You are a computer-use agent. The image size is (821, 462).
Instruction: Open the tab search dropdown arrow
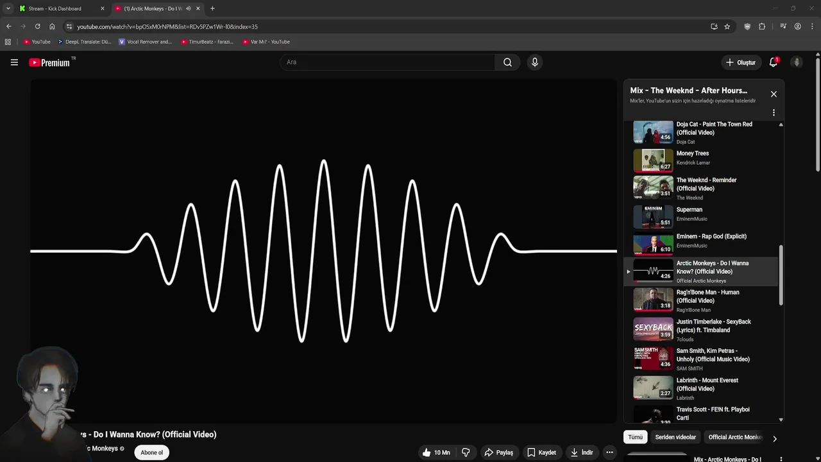click(x=8, y=8)
